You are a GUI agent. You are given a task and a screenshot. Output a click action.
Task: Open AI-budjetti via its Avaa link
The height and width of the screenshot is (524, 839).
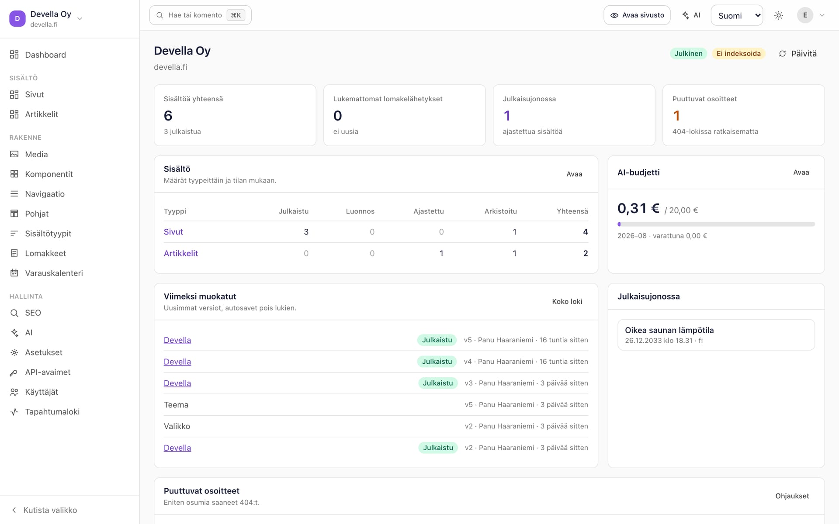point(801,172)
